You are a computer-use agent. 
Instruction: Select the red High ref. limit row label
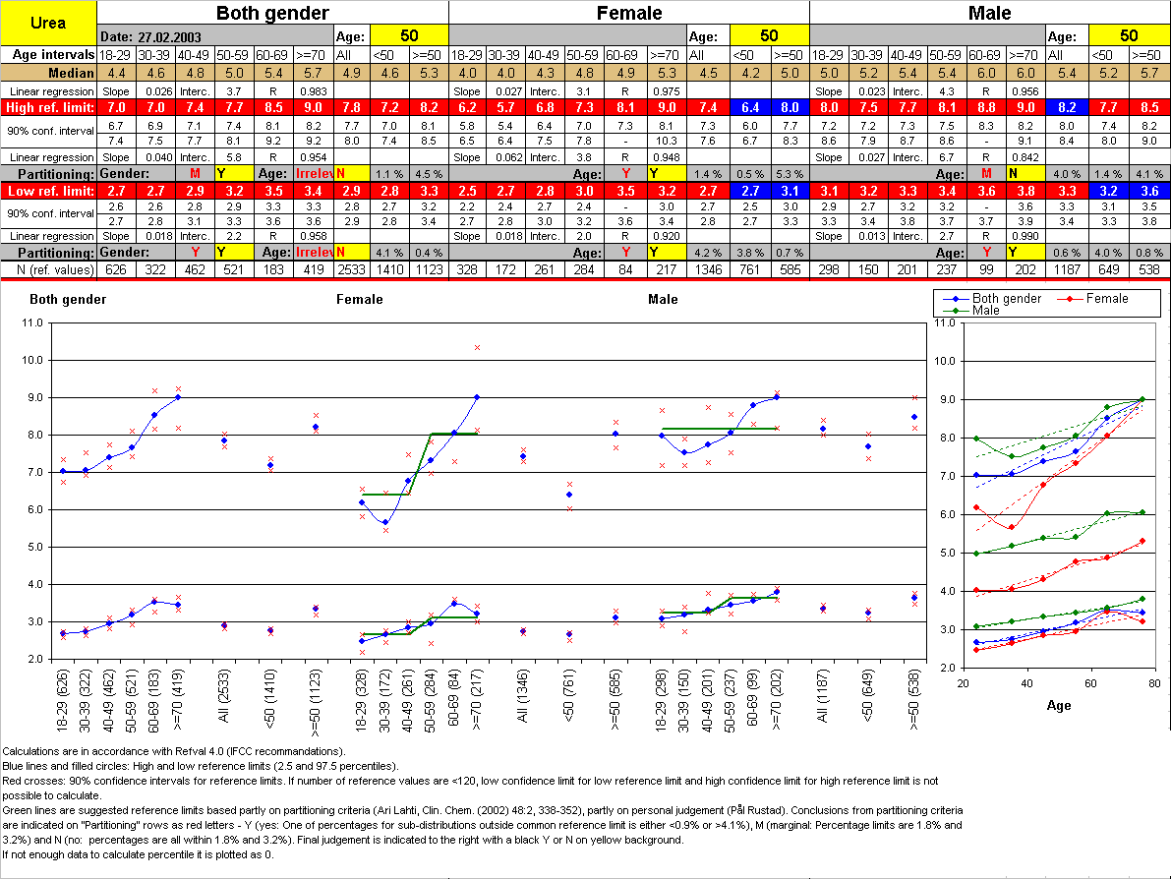pyautogui.click(x=48, y=107)
